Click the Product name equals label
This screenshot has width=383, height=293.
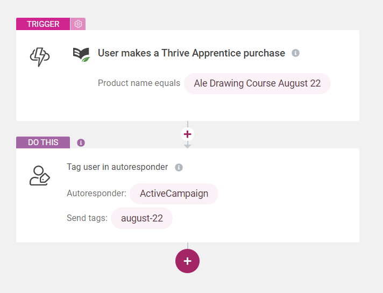tap(139, 83)
